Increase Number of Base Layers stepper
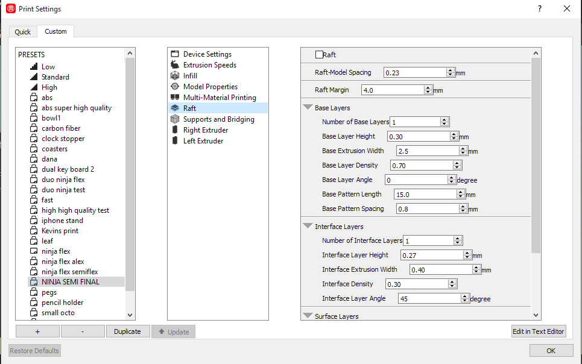 tap(444, 120)
